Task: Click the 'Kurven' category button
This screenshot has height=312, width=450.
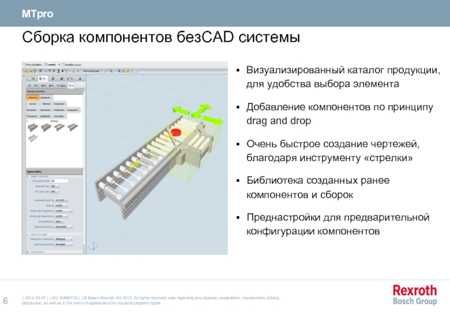Action: [33, 104]
